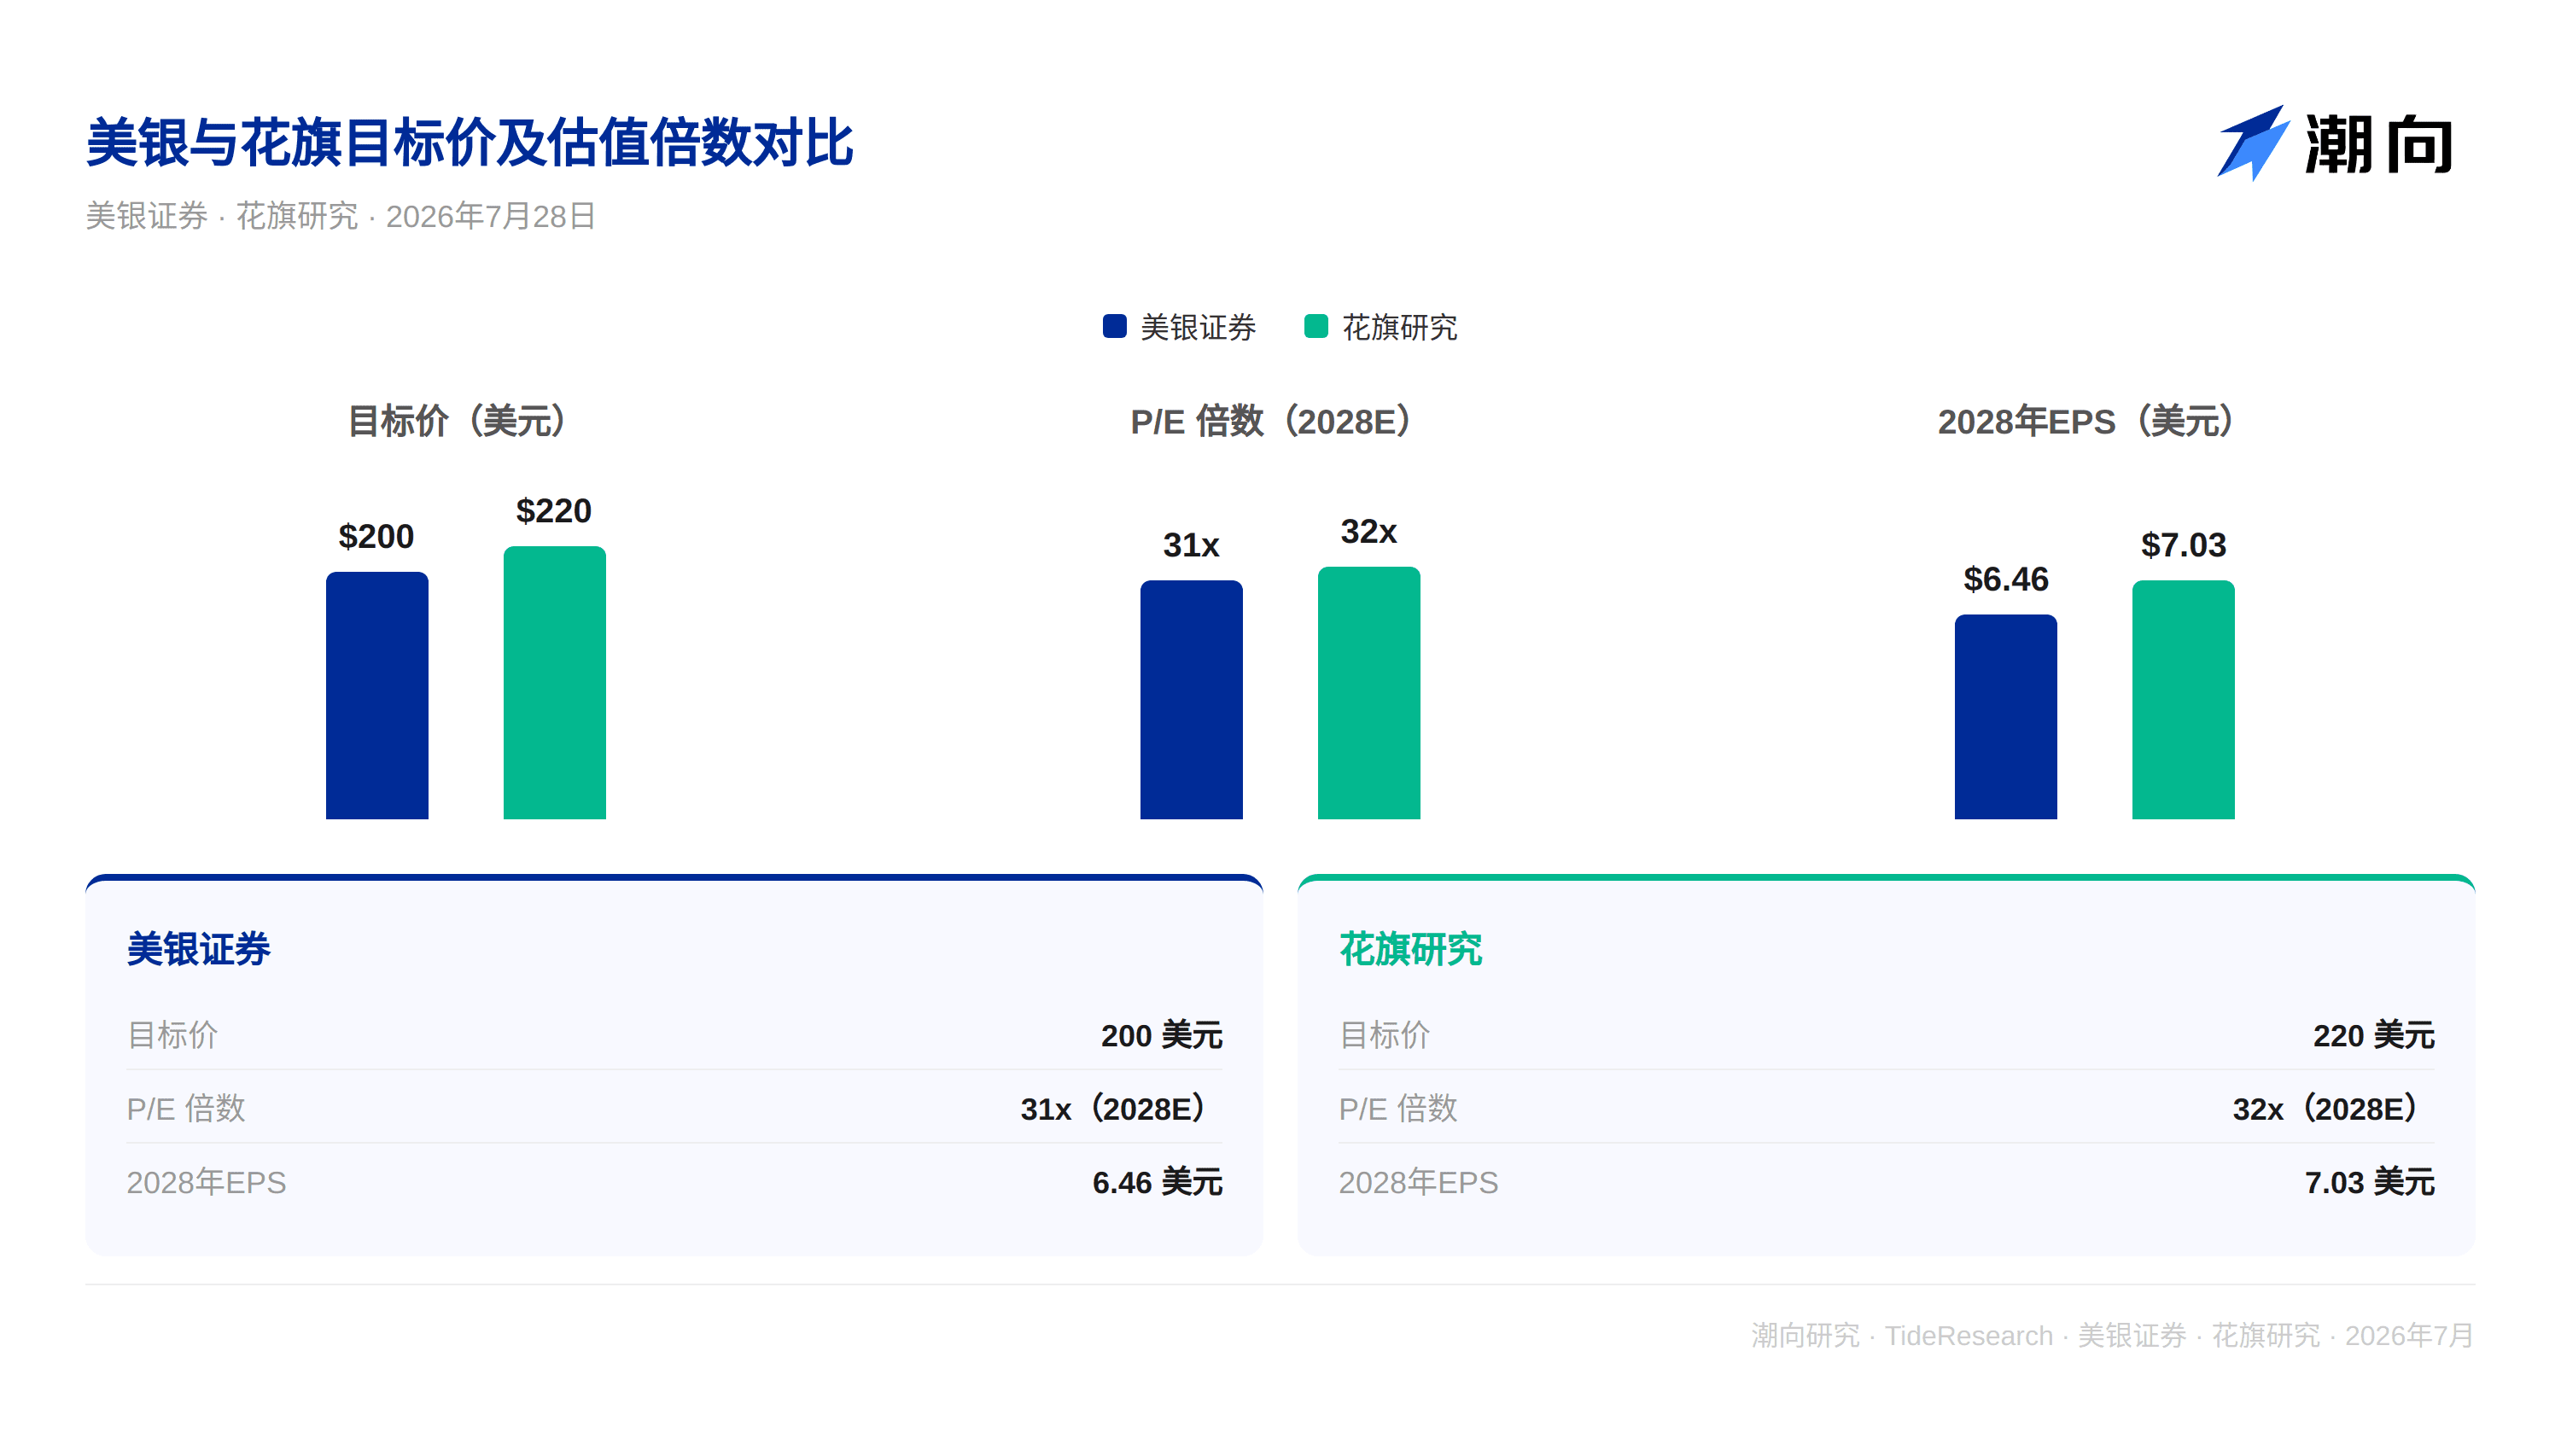The image size is (2561, 1456).
Task: Click the footer text 潮向研究 · TideResearch
Action: [x=1901, y=1335]
